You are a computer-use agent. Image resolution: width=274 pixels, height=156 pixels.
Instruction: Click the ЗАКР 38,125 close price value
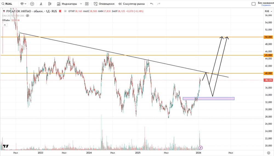118,11
